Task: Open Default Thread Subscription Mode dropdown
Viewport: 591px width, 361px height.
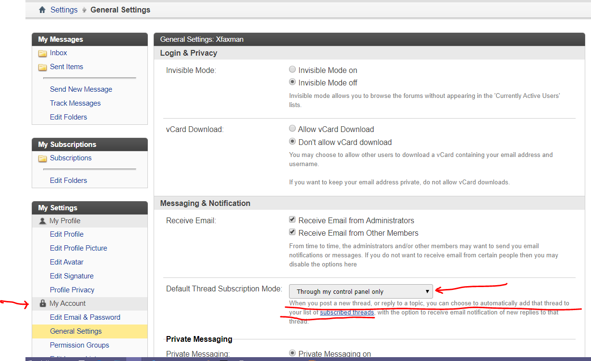Action: 361,291
